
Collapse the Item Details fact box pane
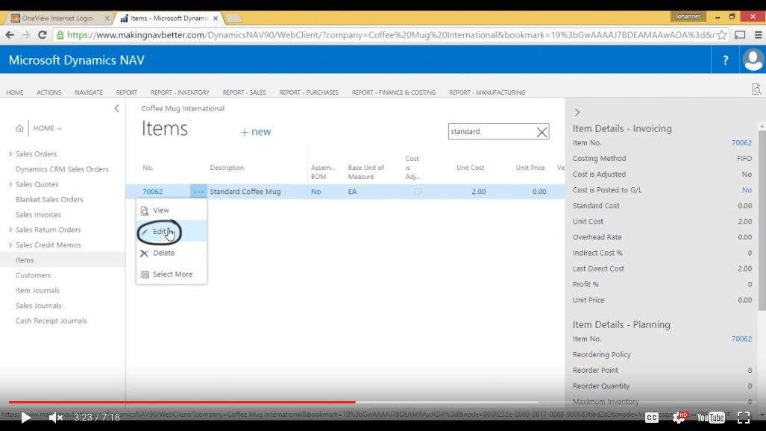pyautogui.click(x=577, y=113)
